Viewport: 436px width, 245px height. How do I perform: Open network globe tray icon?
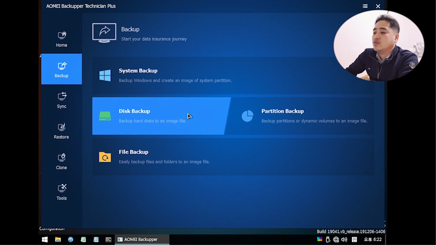point(336,239)
